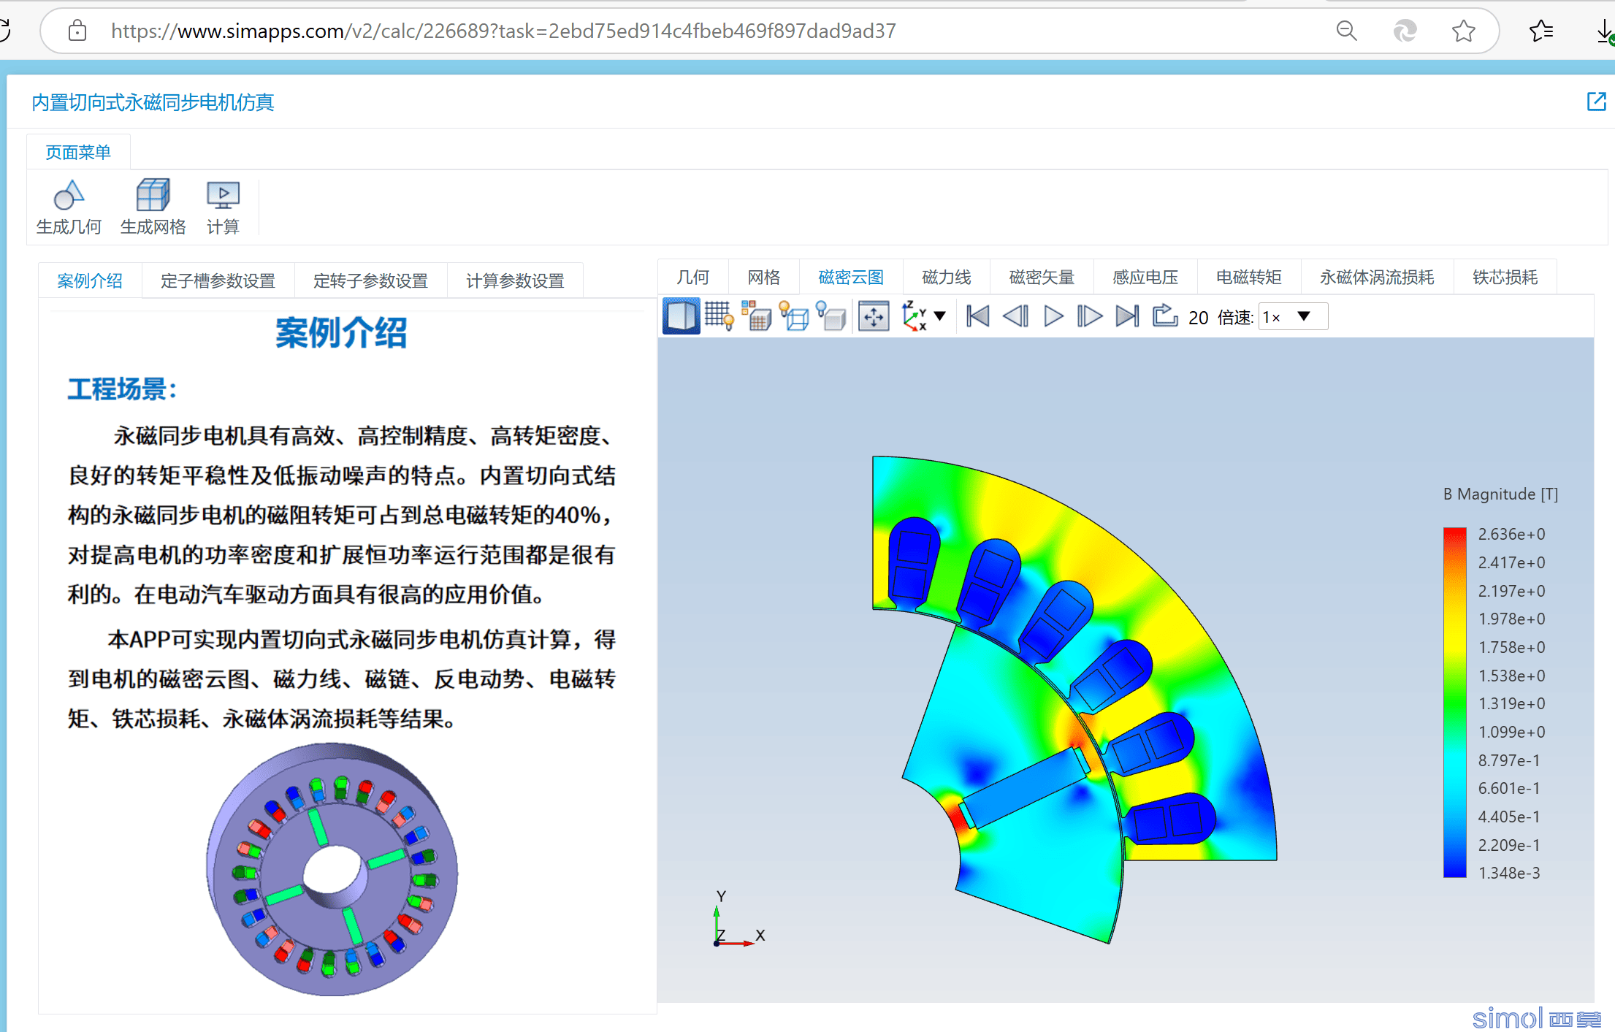1615x1032 pixels.
Task: Click the browser refresh icon
Action: tap(4, 31)
